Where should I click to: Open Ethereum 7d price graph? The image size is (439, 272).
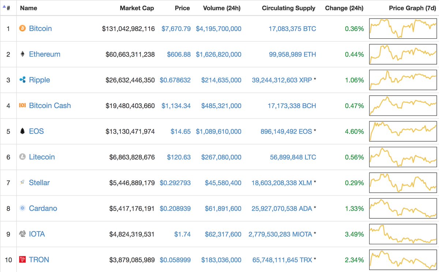click(x=404, y=54)
